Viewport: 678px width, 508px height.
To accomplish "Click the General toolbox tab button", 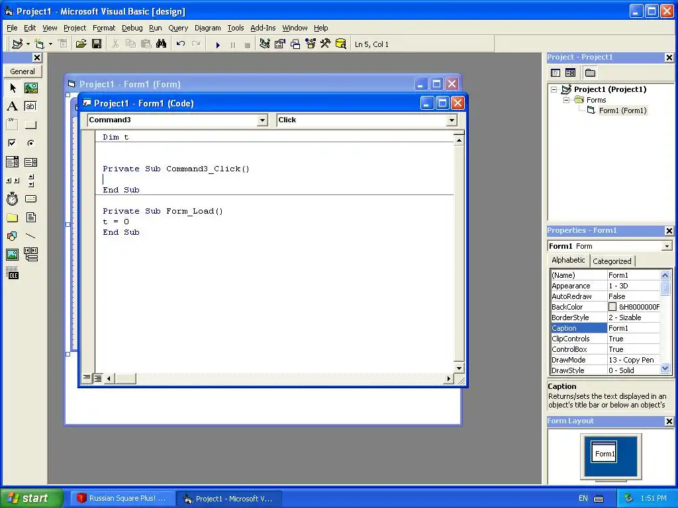I will tap(23, 71).
